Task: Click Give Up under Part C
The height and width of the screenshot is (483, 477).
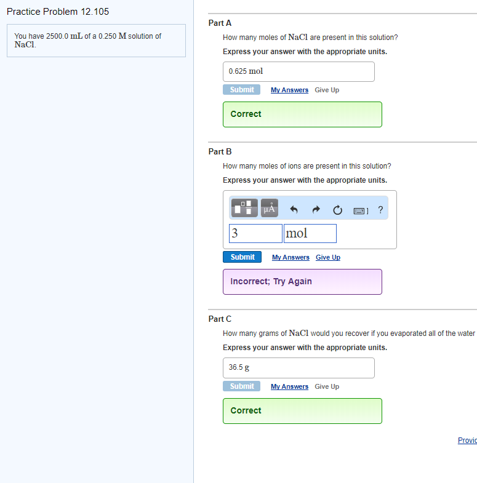Action: click(327, 386)
